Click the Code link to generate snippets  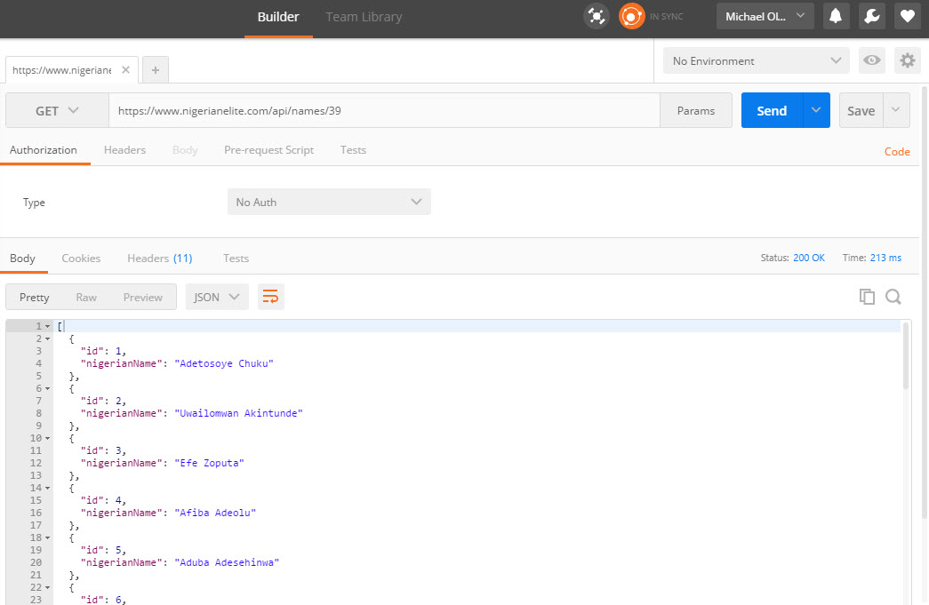pos(897,152)
